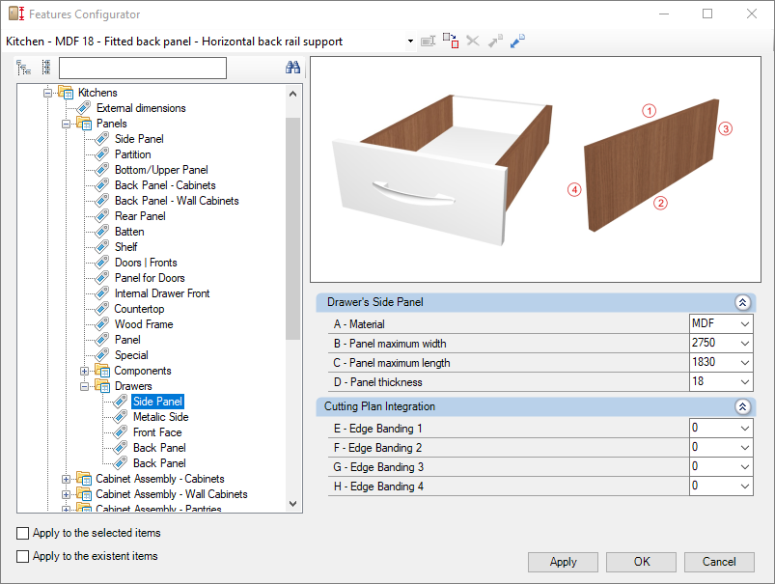Click tag icon beside Shelf

[x=101, y=247]
